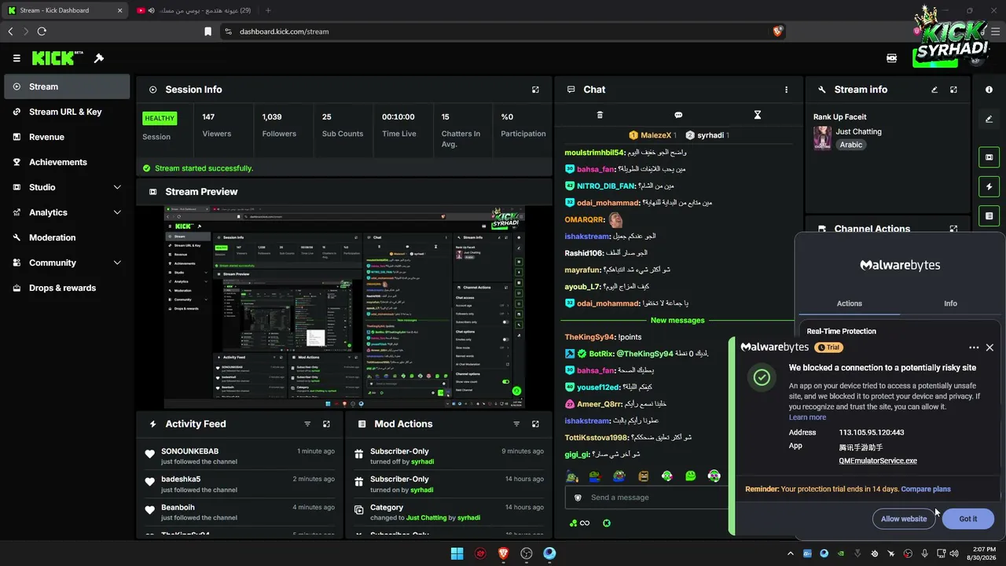
Task: Click username bahsa_fan in chat below New messages
Action: click(x=596, y=370)
